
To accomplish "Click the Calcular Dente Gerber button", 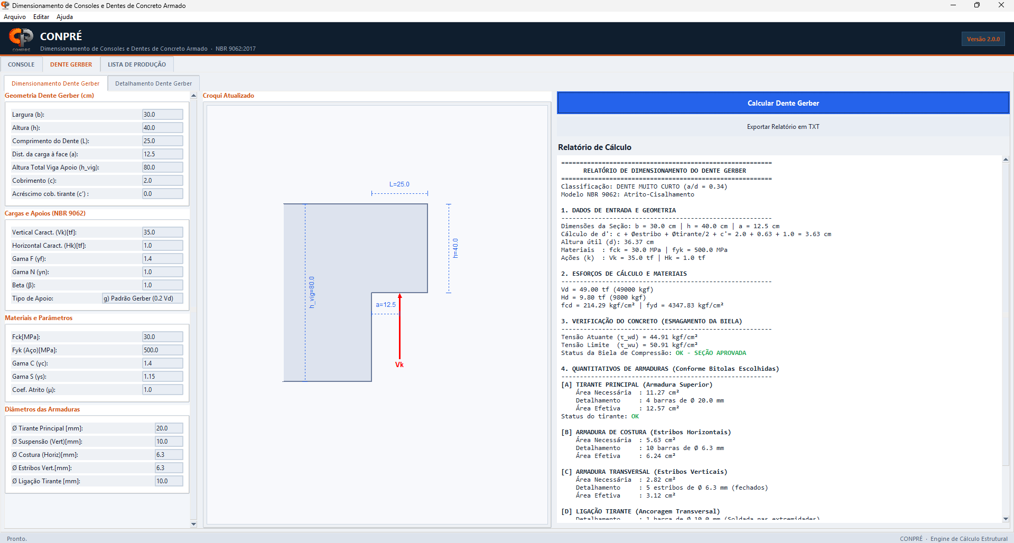I will (x=783, y=103).
